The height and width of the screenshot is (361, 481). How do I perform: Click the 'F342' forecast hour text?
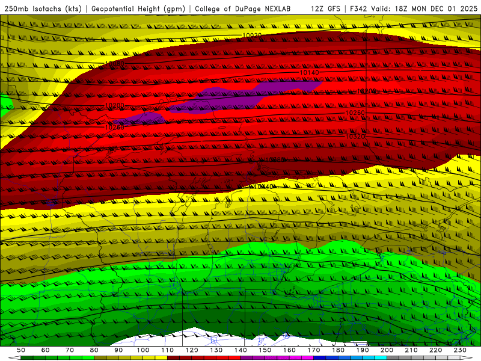tap(359, 9)
